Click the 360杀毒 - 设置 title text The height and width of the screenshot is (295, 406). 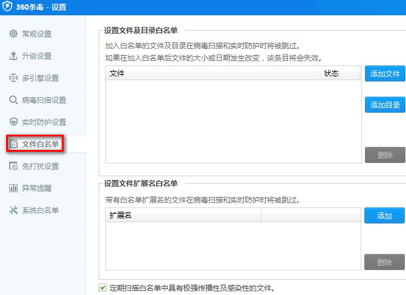(41, 7)
